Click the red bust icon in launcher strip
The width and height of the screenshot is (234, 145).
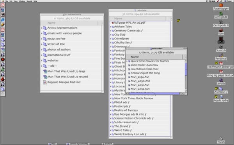pyautogui.click(x=3, y=79)
